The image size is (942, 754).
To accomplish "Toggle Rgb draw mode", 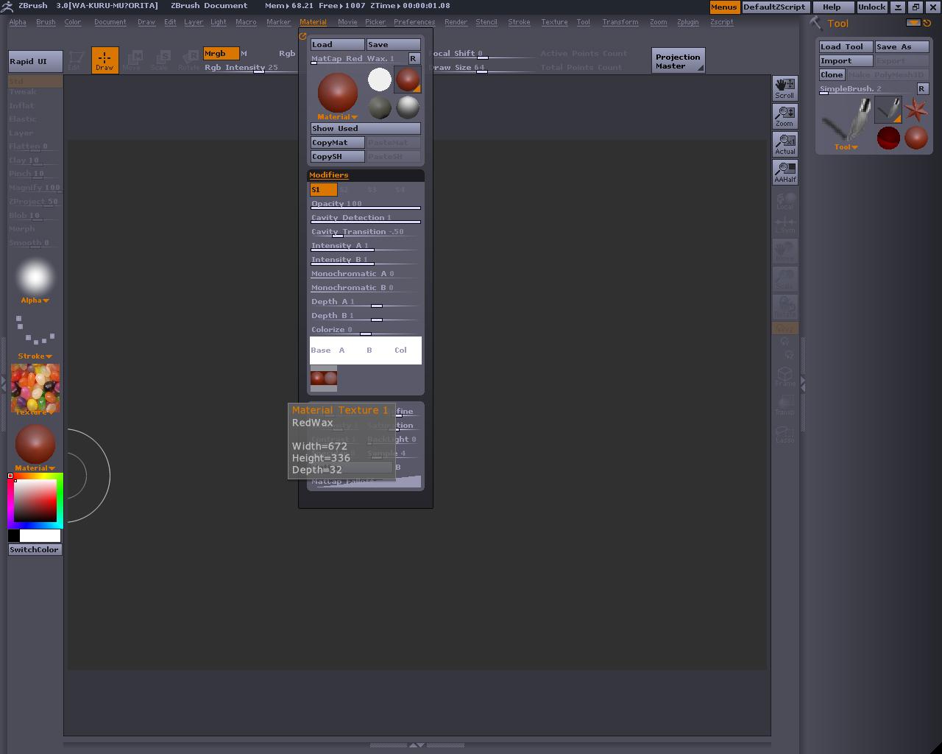I will 287,53.
